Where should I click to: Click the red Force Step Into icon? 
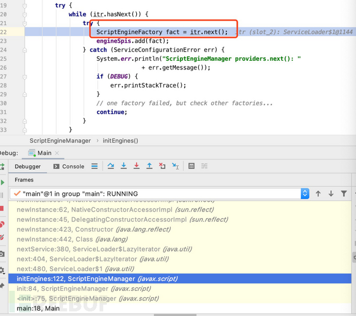[136, 166]
